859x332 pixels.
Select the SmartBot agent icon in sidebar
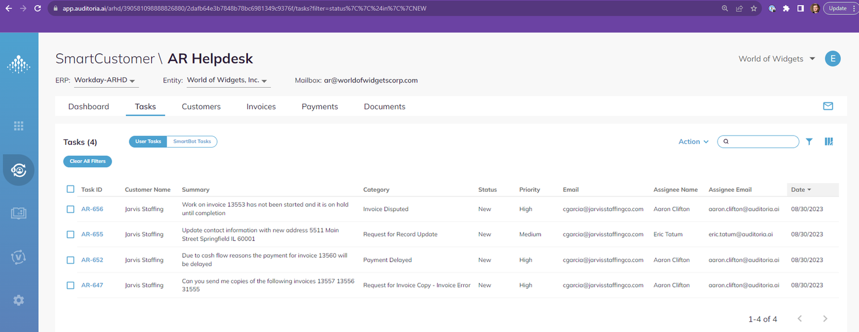[18, 169]
